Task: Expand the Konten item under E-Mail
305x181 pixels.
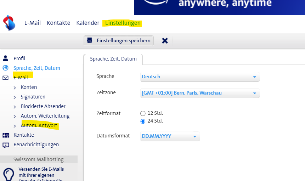Action: click(x=29, y=87)
